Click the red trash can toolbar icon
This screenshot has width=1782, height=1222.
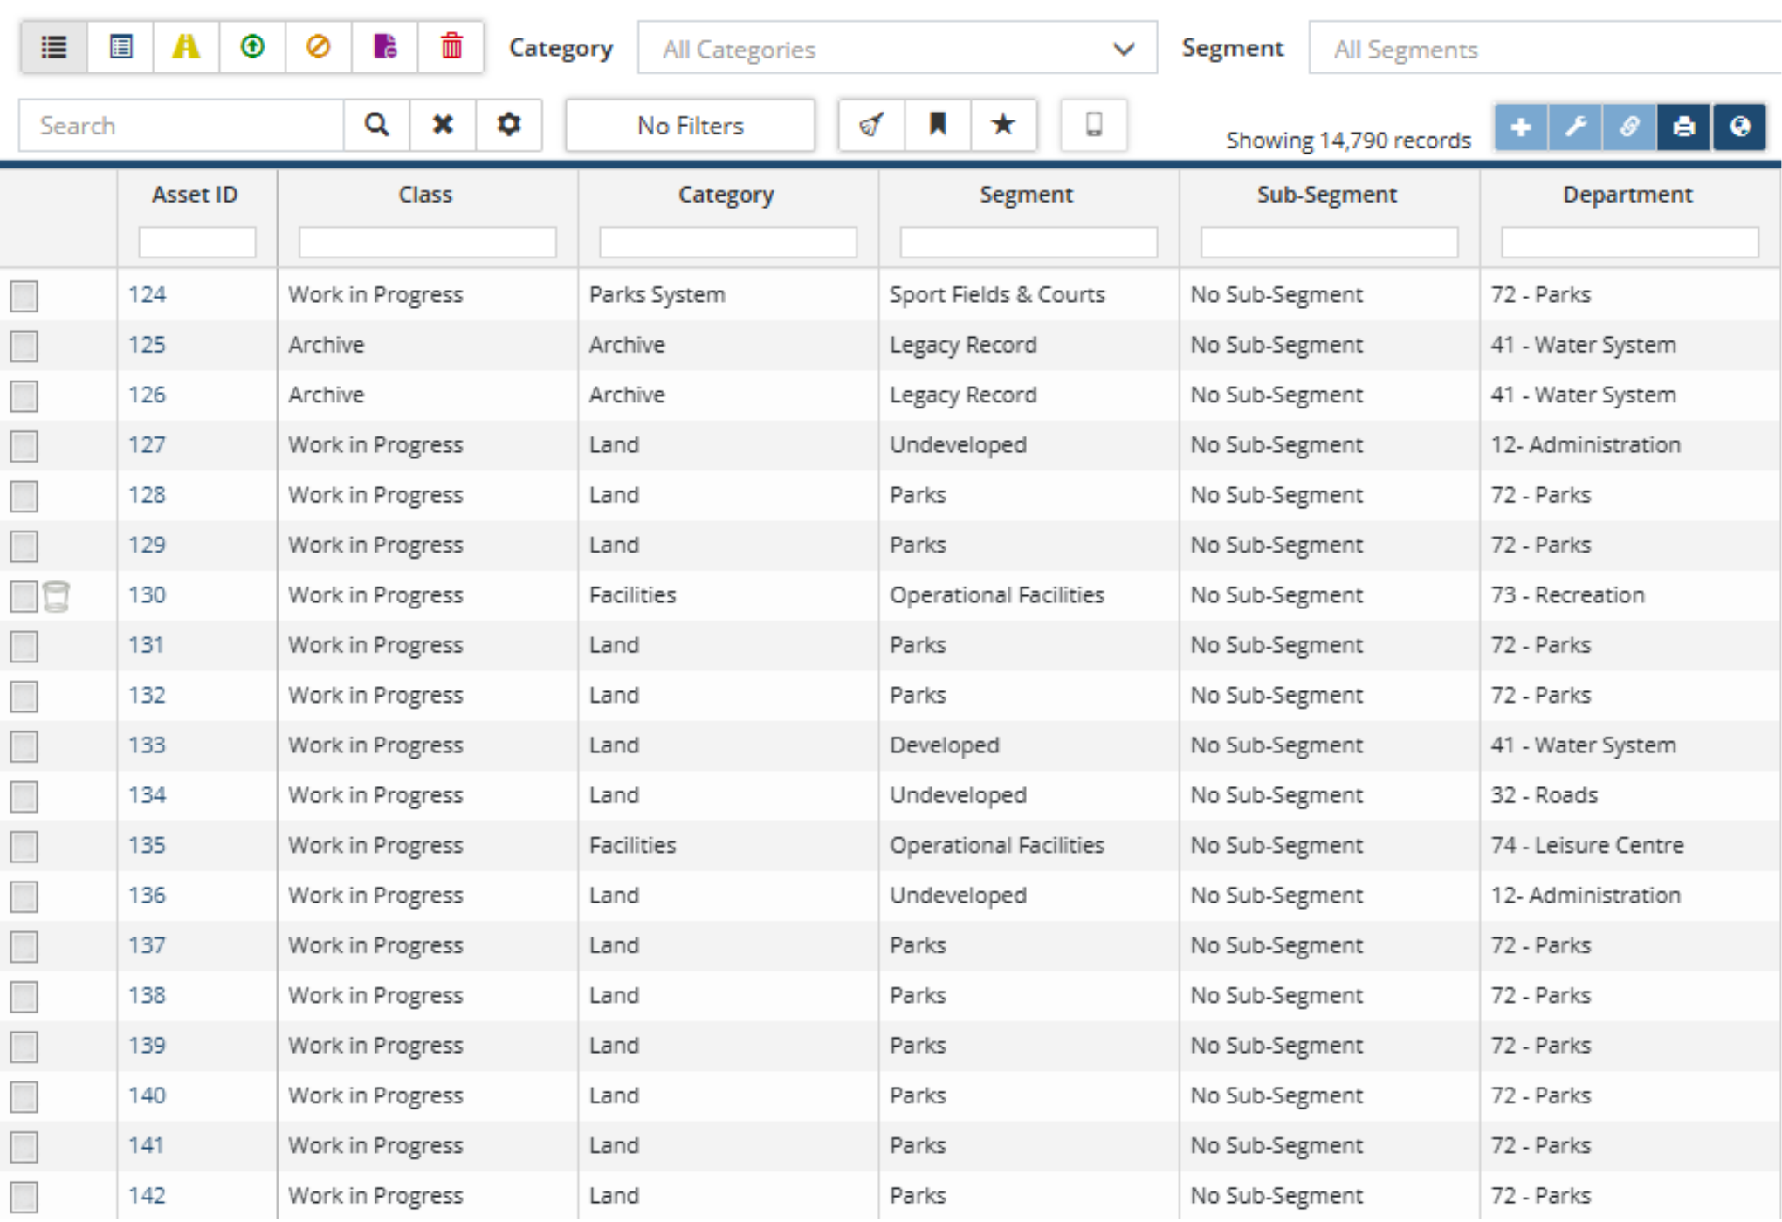click(x=451, y=47)
